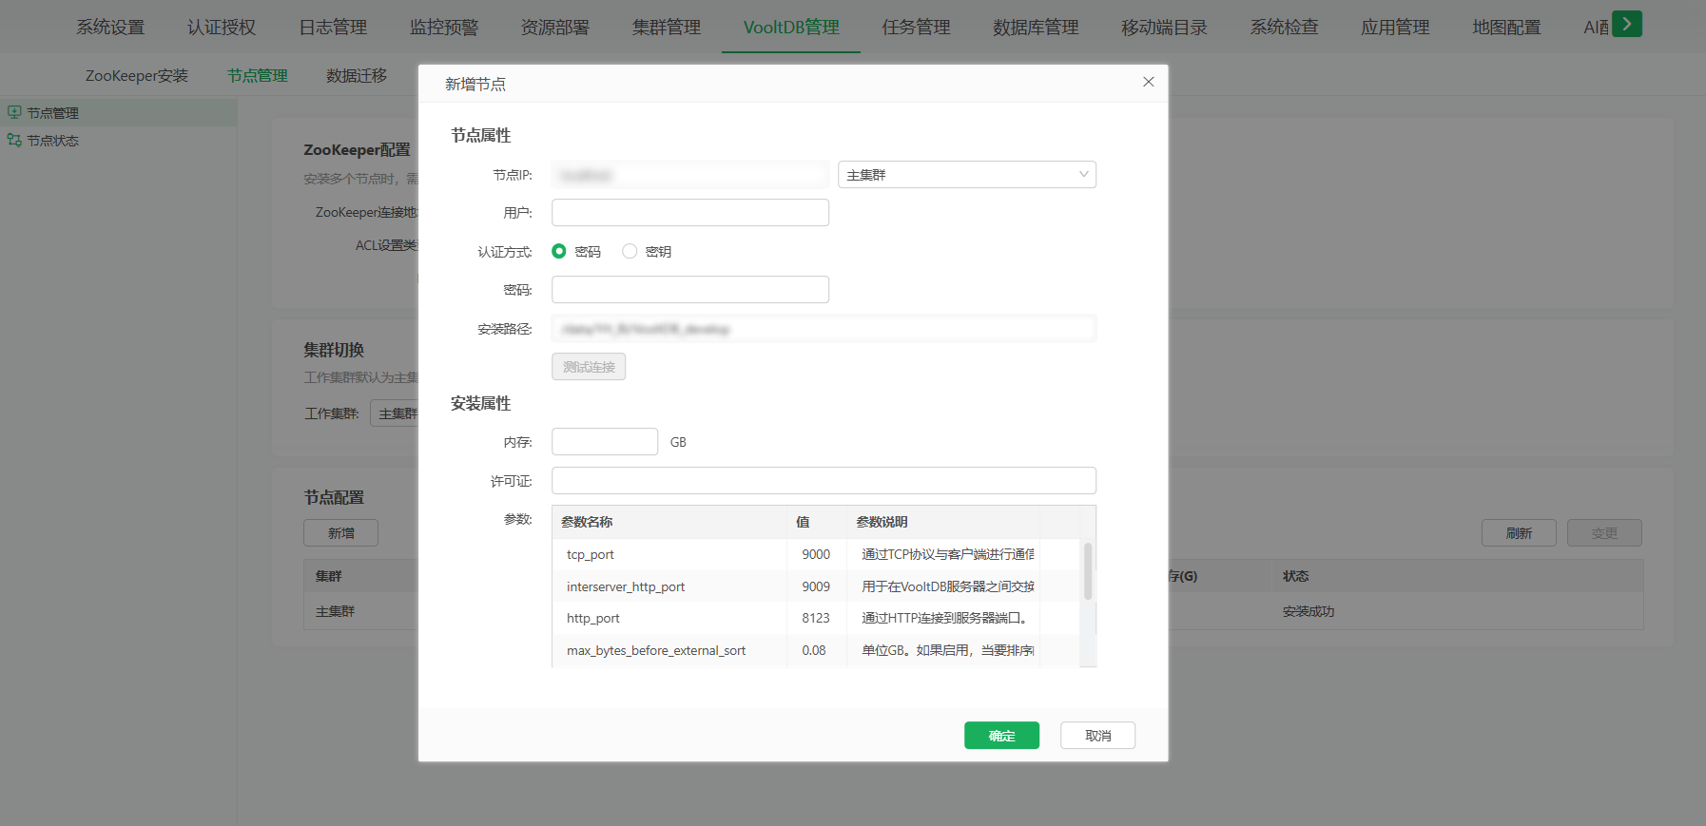Open the 工作集群 dropdown in background page
Viewport: 1706px width, 826px height.
point(395,413)
